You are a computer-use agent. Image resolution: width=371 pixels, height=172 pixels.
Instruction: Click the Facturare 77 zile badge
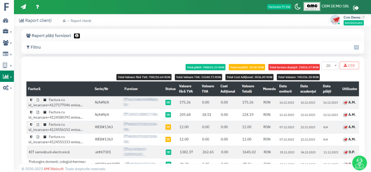click(279, 7)
